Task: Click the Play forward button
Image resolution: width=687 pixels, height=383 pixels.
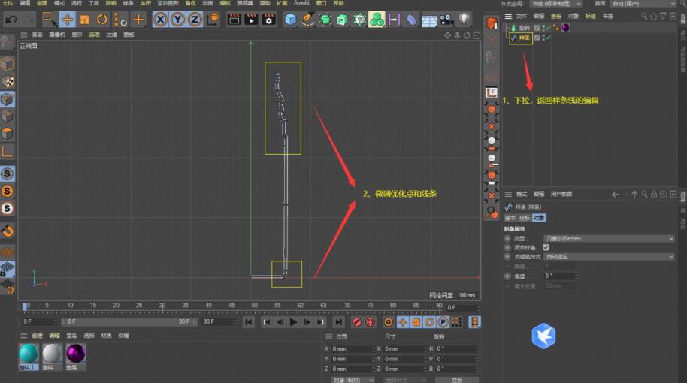Action: point(293,323)
